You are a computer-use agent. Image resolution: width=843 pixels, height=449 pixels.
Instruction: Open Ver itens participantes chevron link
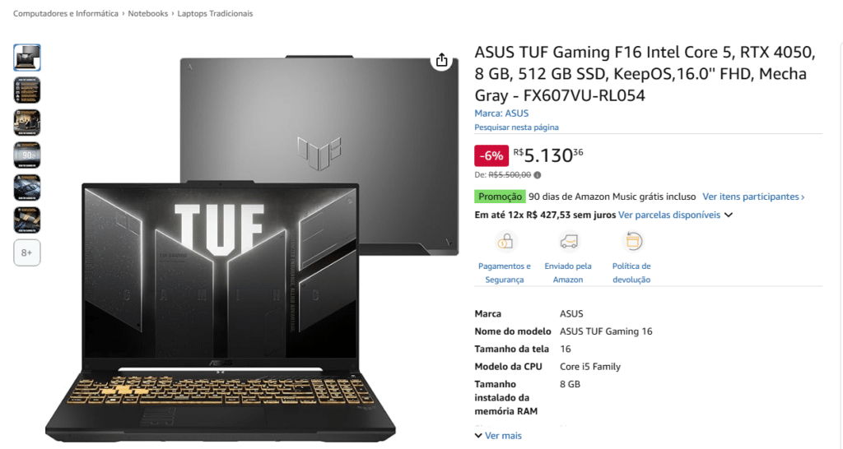click(753, 197)
